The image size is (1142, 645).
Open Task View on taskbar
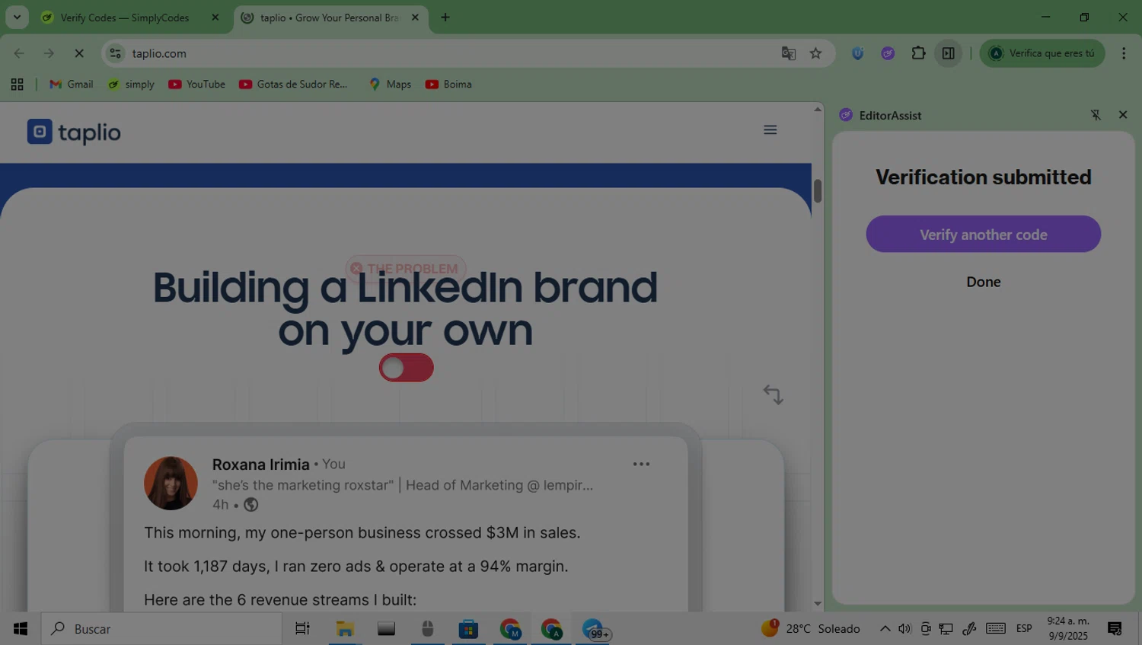[x=302, y=628]
